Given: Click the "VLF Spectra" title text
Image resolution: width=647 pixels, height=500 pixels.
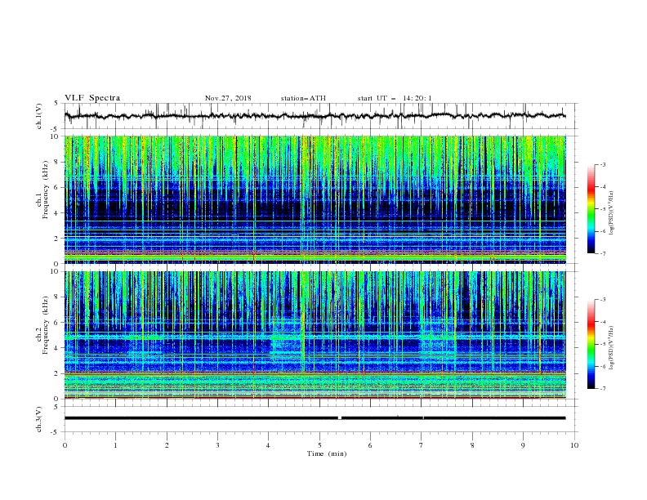Looking at the screenshot, I should (92, 98).
